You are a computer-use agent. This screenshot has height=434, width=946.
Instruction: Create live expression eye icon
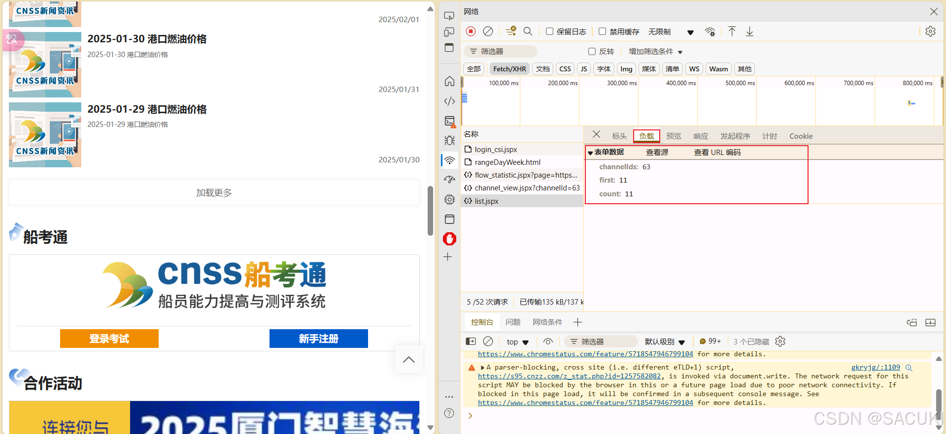coord(548,341)
